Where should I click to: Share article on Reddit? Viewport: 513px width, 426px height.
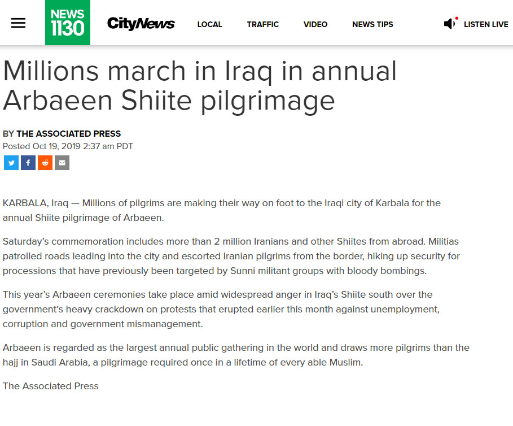click(x=45, y=163)
